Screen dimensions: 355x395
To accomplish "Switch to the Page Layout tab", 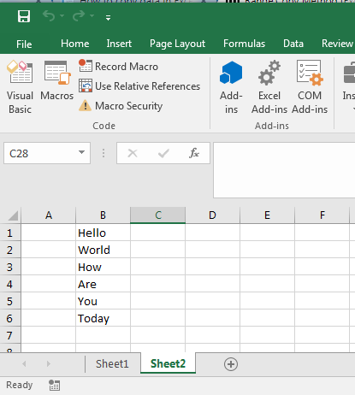I will (x=177, y=44).
